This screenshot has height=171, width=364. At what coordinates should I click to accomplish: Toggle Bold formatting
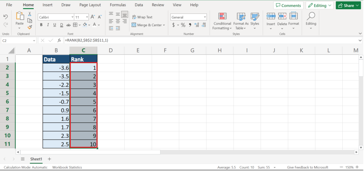(x=41, y=25)
